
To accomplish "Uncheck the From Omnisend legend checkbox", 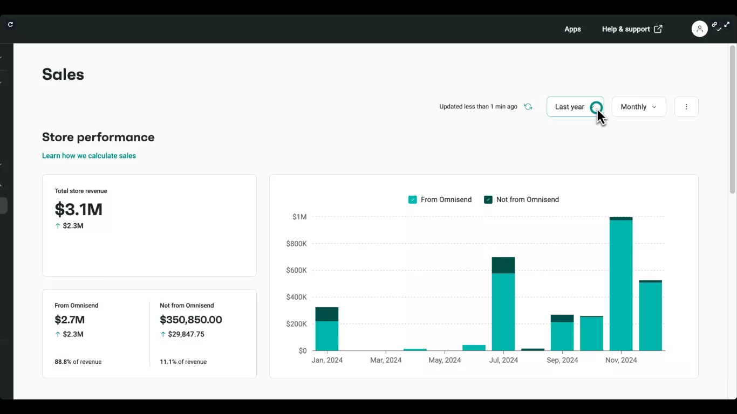I will pyautogui.click(x=413, y=199).
